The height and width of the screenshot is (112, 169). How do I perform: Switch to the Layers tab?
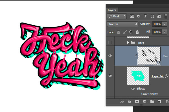tap(112, 10)
